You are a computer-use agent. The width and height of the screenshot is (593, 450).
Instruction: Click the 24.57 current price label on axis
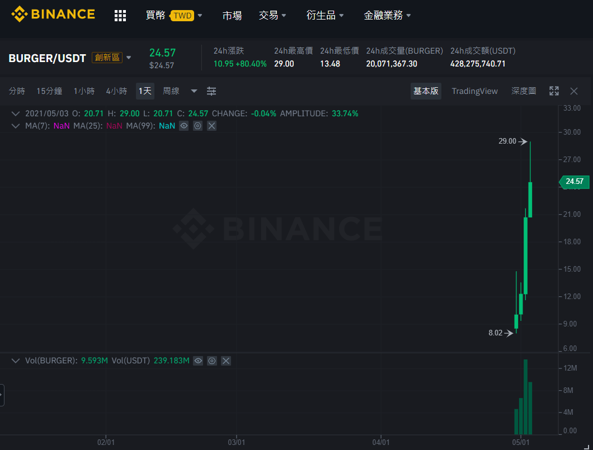pos(574,181)
